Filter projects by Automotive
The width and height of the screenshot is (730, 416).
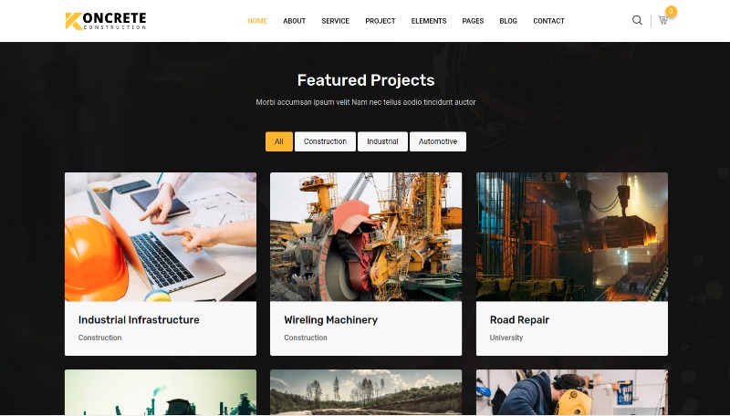click(438, 141)
